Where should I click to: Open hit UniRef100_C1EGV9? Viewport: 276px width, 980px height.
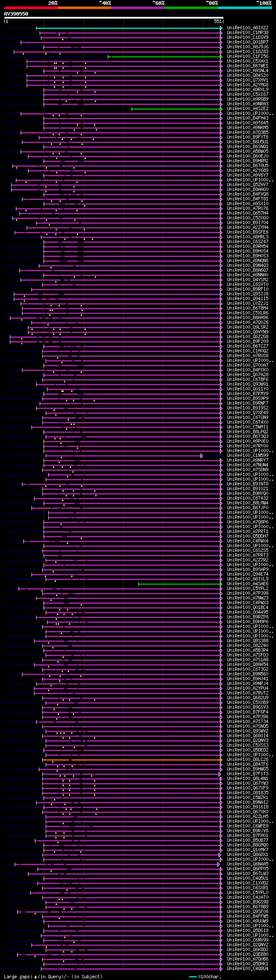pos(248,38)
